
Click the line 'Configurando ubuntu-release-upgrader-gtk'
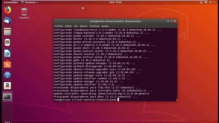coord(96,72)
